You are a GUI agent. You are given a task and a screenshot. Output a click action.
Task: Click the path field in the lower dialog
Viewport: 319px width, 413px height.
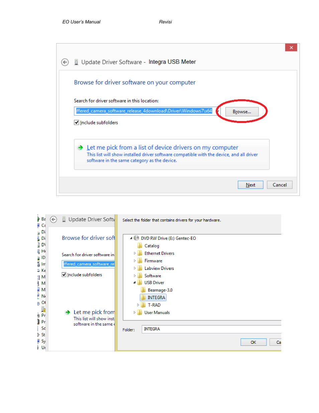pyautogui.click(x=88, y=264)
